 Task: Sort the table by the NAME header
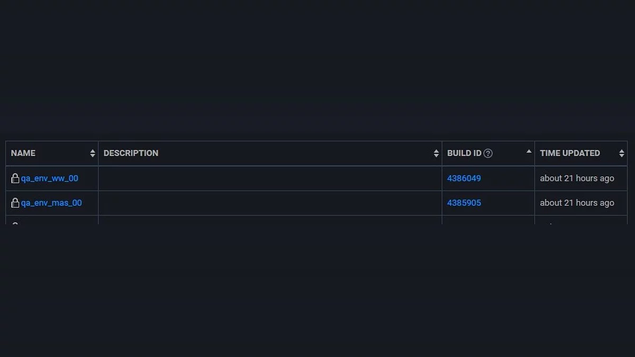tap(23, 153)
